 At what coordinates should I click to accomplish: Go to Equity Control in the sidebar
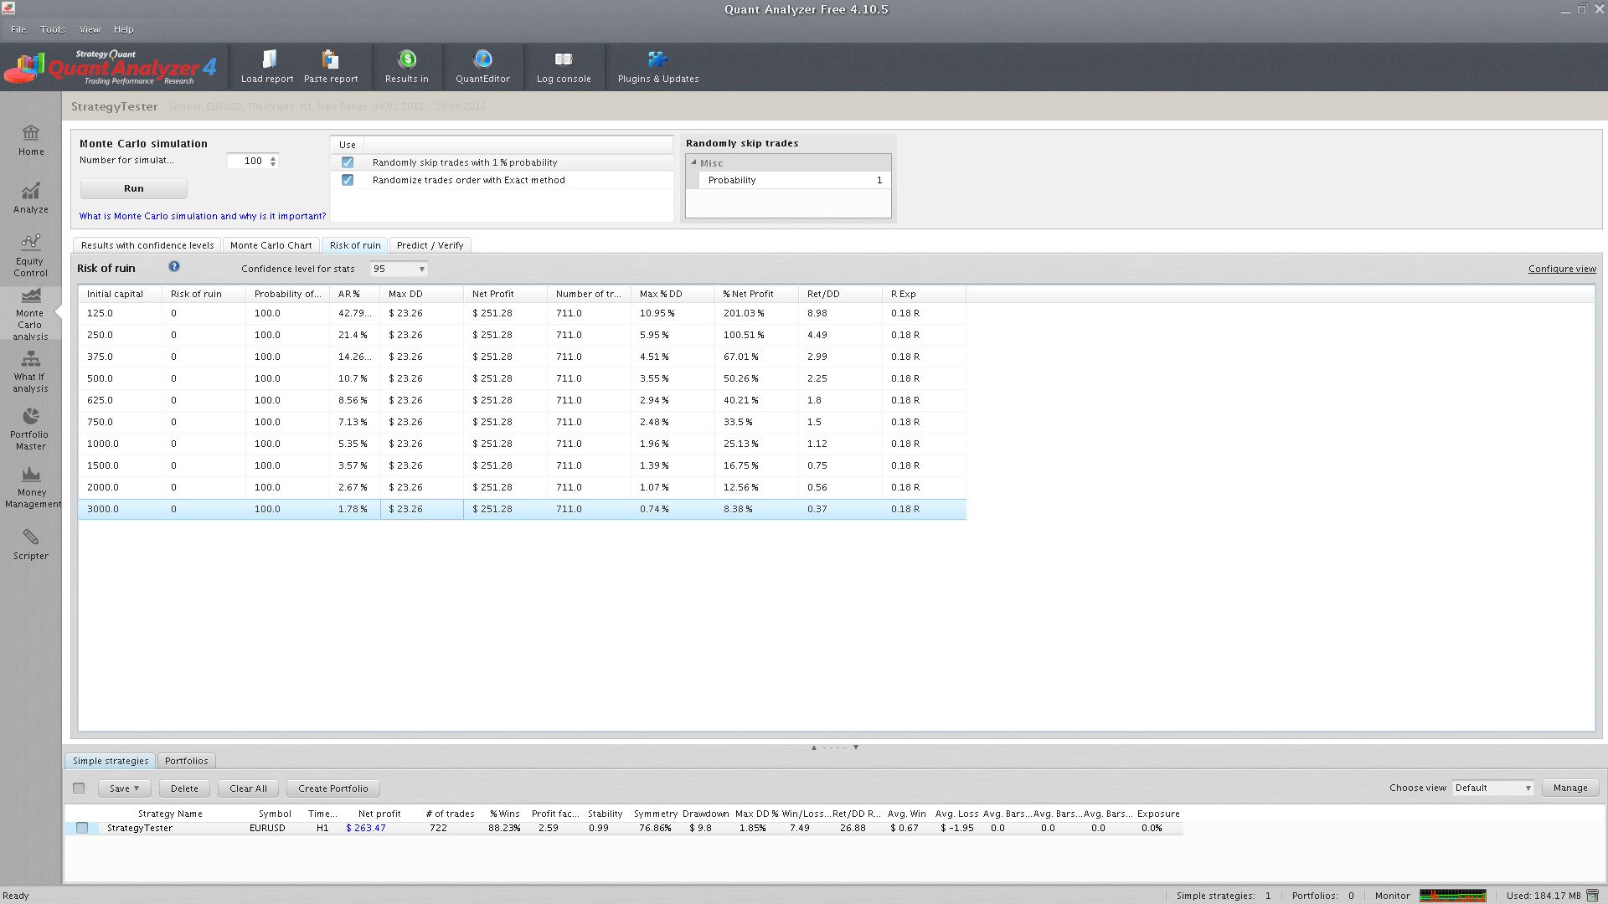31,254
